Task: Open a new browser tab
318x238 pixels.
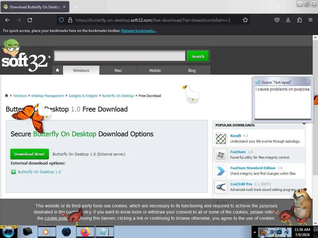Action: coord(76,7)
